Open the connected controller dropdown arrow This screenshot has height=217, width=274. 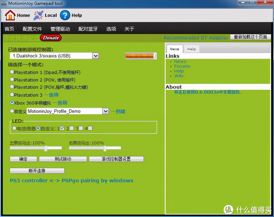coord(95,56)
